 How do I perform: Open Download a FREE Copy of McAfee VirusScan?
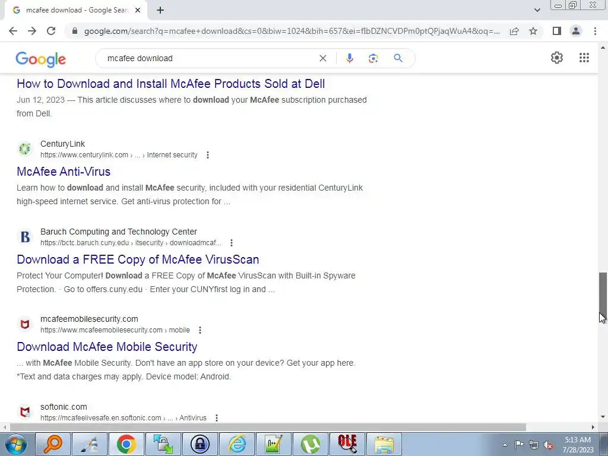pos(138,259)
